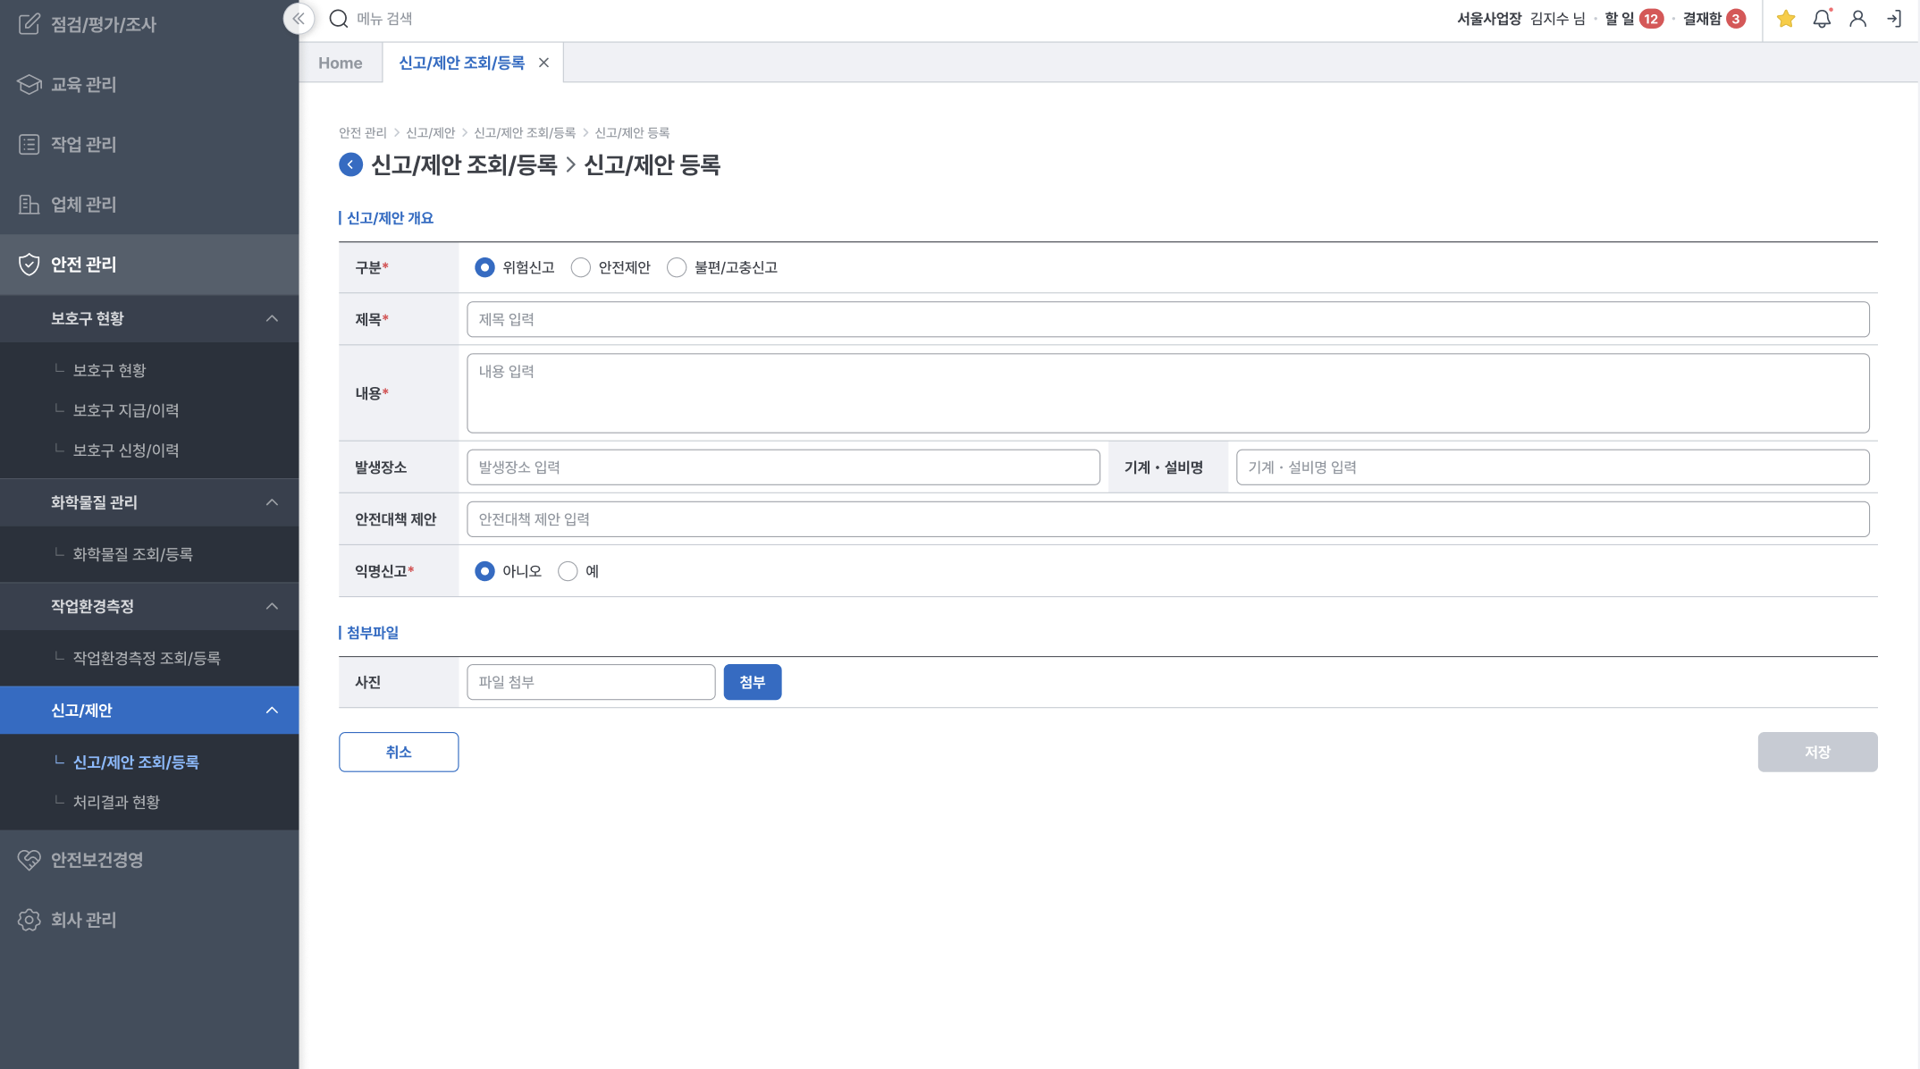Image resolution: width=1920 pixels, height=1069 pixels.
Task: Collapse the 화학물질 관리 section
Action: (x=272, y=502)
